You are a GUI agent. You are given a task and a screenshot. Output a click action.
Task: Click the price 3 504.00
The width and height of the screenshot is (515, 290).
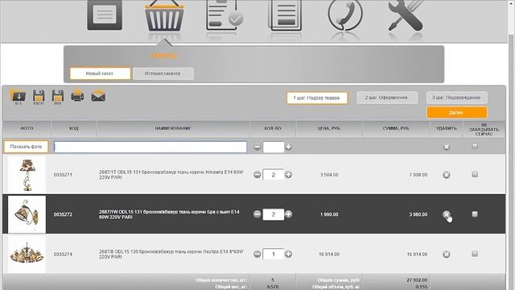329,175
